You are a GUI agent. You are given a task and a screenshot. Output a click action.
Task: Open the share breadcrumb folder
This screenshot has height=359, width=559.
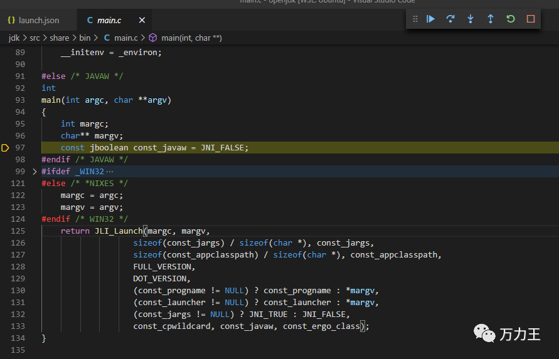pos(60,38)
